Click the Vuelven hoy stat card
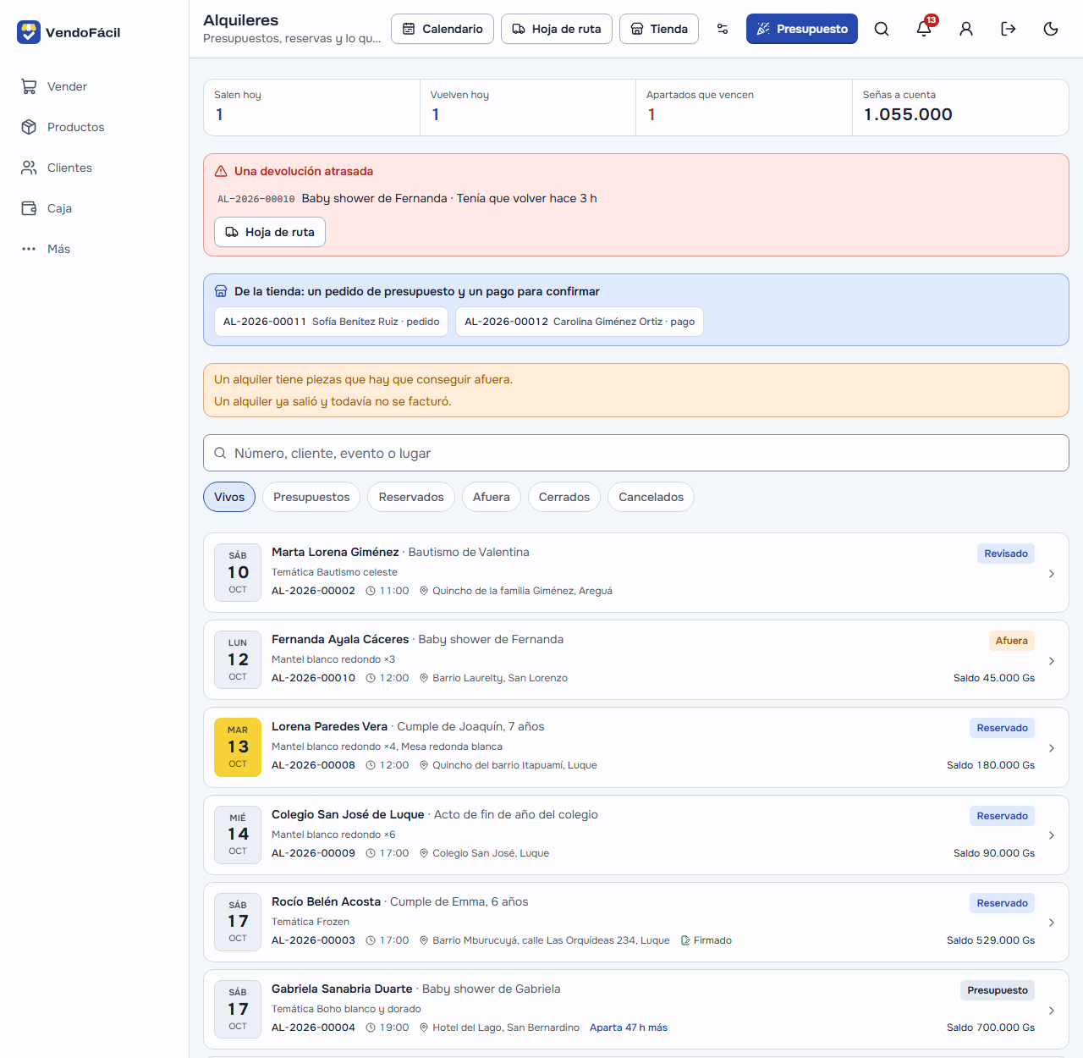This screenshot has width=1083, height=1058. (x=528, y=107)
